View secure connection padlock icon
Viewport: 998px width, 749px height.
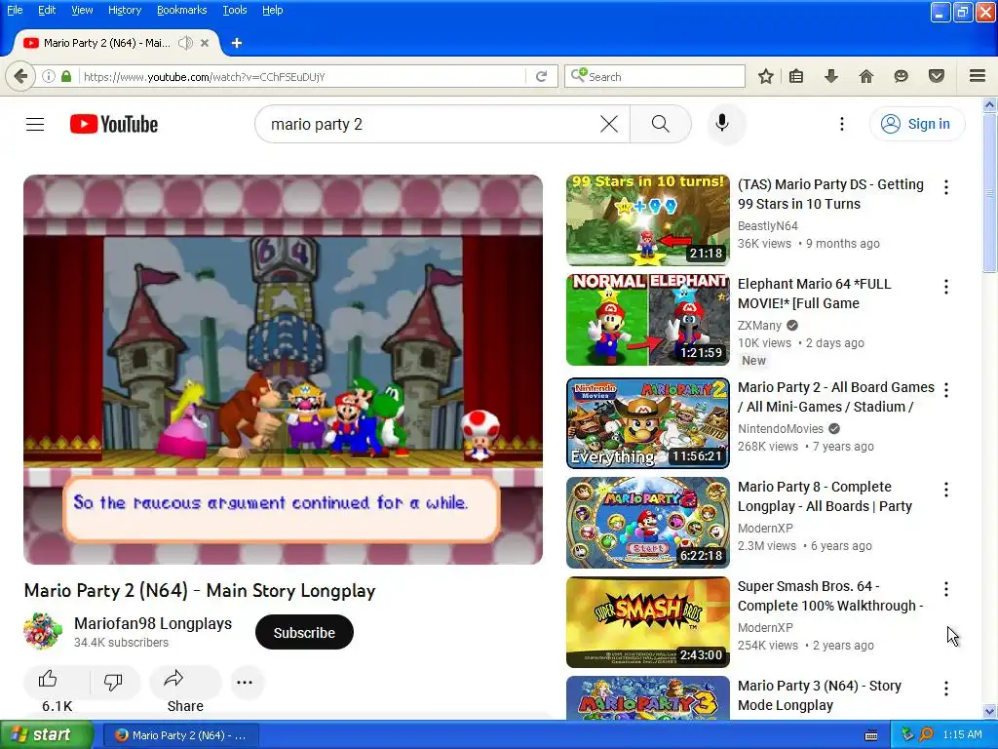(x=66, y=76)
